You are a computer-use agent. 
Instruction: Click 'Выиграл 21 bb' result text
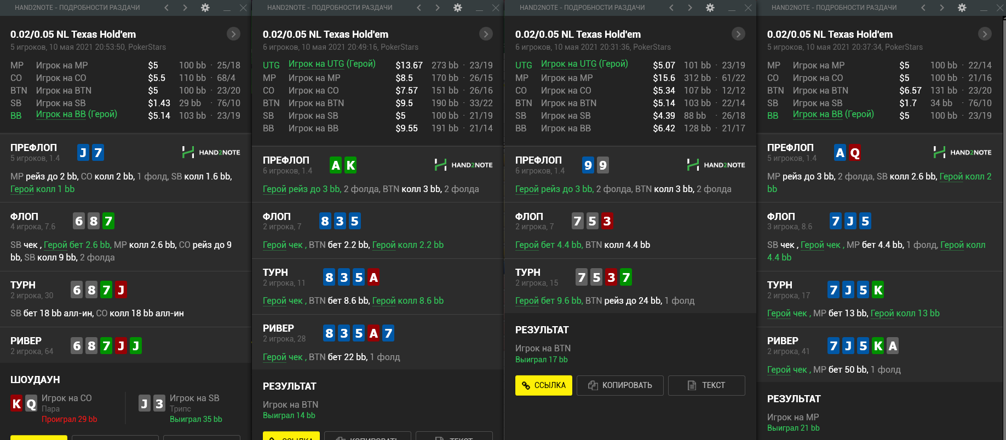(x=794, y=428)
